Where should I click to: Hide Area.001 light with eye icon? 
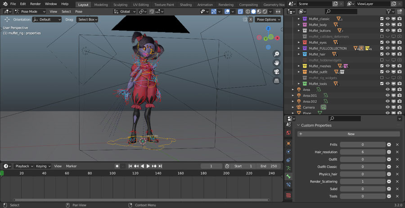coord(388,95)
